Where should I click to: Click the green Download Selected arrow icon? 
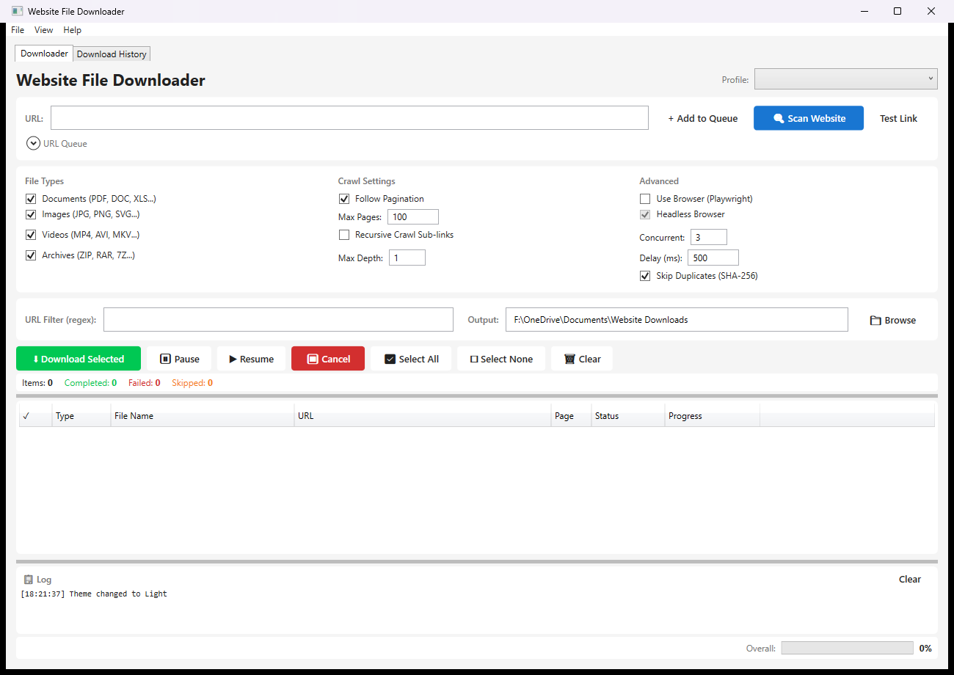tap(35, 360)
